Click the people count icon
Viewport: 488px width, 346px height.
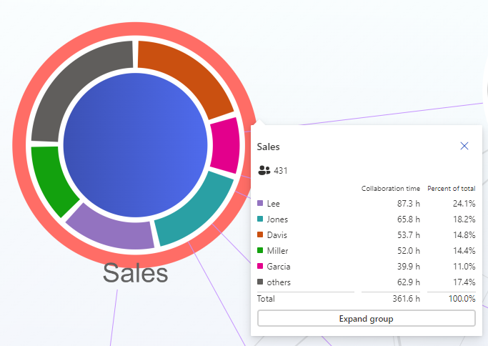(x=264, y=170)
